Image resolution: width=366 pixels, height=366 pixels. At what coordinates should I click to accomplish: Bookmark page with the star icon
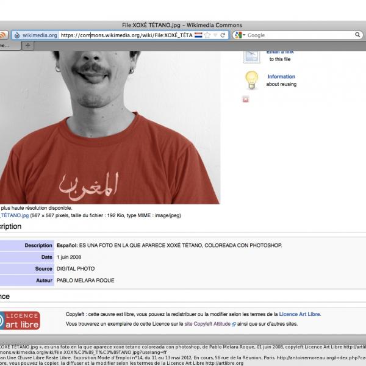(x=207, y=35)
